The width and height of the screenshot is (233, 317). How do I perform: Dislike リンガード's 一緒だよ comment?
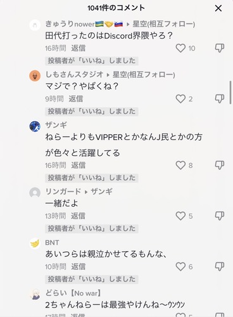tap(220, 216)
